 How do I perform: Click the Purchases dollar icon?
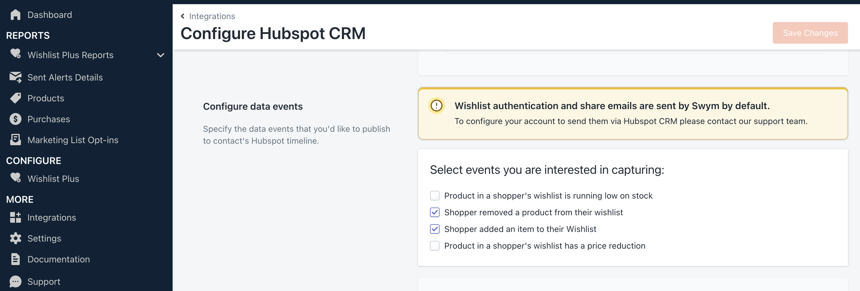[x=15, y=119]
